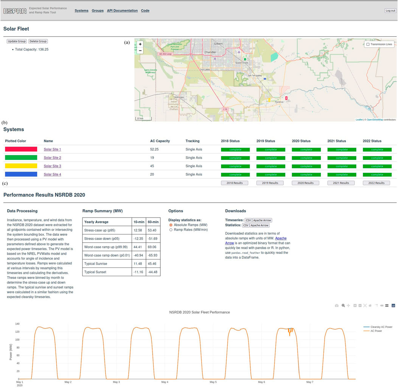Click Solar Site 4's 2022 complete status
This screenshot has height=388, width=398.
click(x=377, y=175)
